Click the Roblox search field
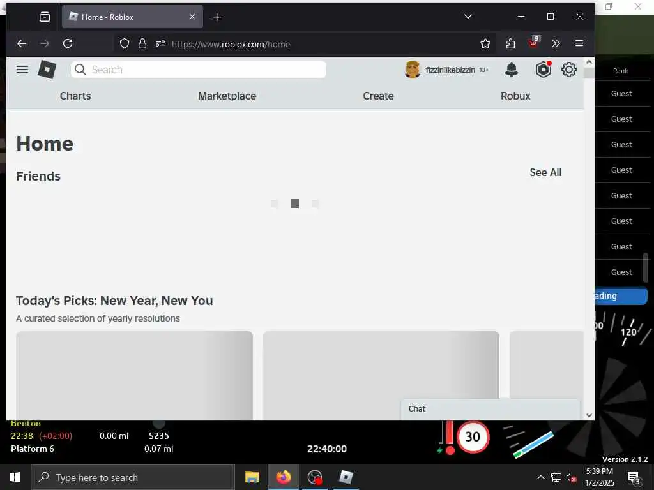Viewport: 654px width, 490px height. (x=199, y=70)
